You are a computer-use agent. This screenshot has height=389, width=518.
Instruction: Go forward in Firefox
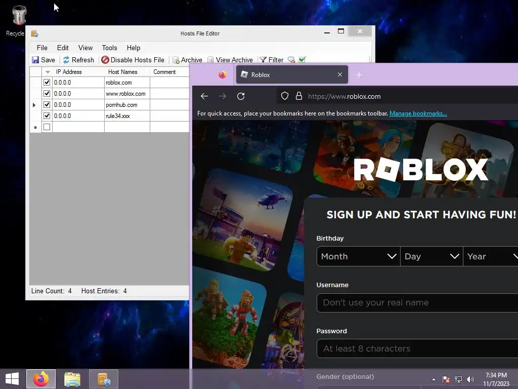click(223, 96)
